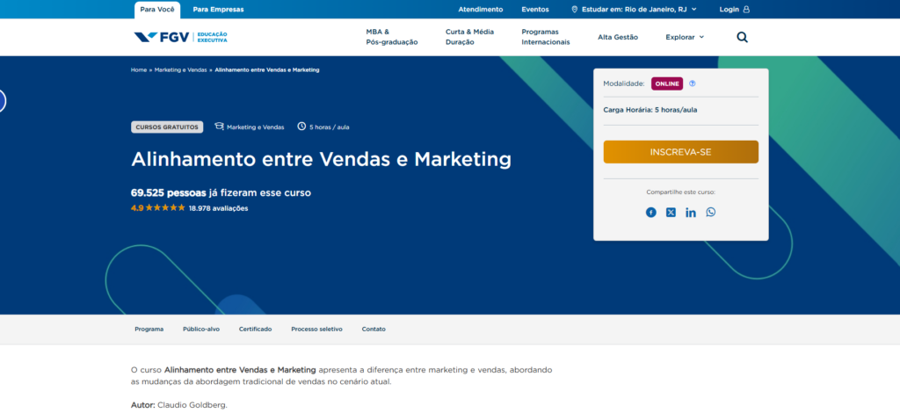The width and height of the screenshot is (900, 413).
Task: Switch to Para Você tab
Action: coord(157,10)
